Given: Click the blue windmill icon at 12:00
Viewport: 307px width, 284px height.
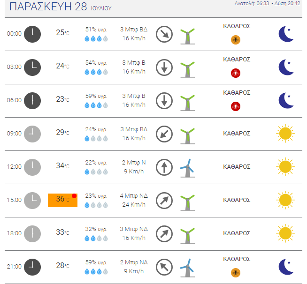Looking at the screenshot, I should pos(188,168).
